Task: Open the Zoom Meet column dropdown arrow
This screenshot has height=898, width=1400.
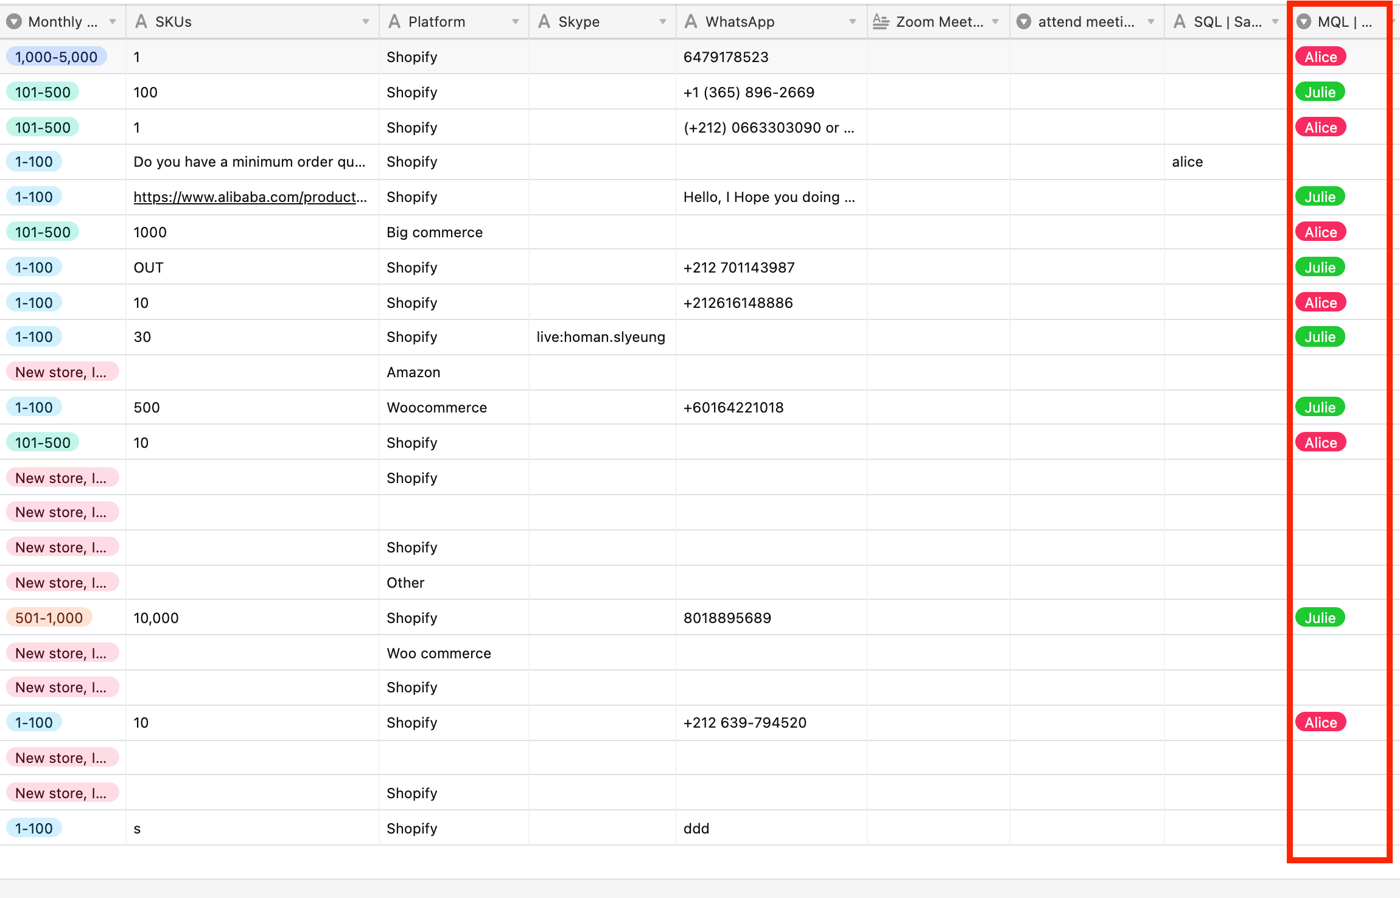Action: coord(995,22)
